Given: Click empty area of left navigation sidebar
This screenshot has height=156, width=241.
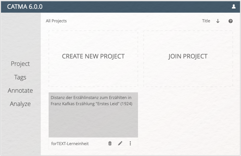Looking at the screenshot, I should coord(21,36).
